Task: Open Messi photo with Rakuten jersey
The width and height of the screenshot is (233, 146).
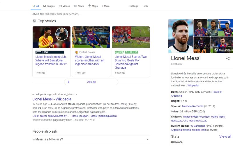Action: coord(200,28)
